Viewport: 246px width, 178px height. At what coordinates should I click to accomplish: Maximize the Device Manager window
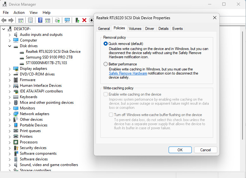tap(224, 4)
